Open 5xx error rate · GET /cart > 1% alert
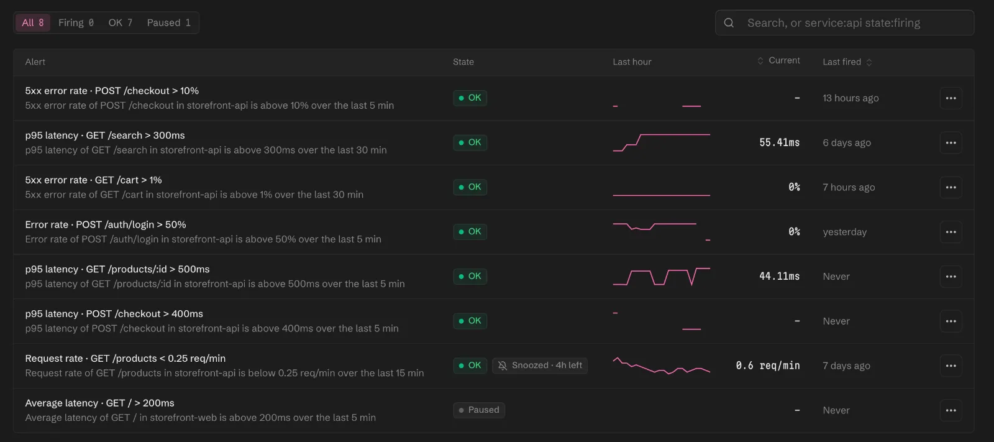 93,180
